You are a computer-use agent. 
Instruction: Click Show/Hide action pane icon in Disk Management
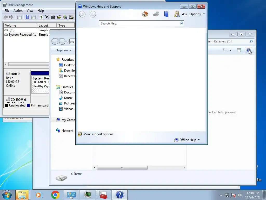34,17
